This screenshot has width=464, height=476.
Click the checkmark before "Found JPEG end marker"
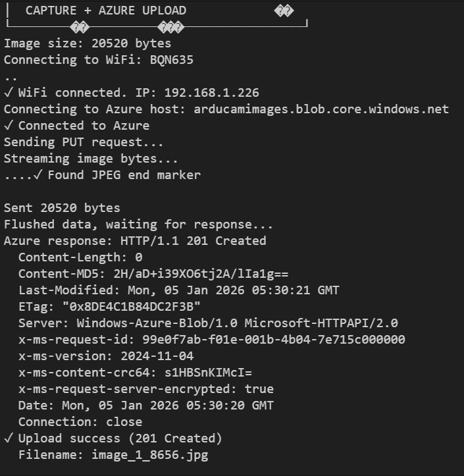pos(38,175)
